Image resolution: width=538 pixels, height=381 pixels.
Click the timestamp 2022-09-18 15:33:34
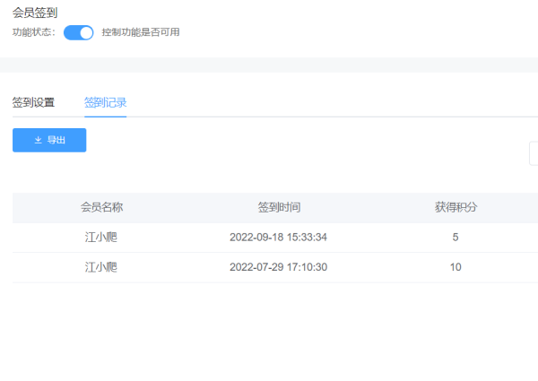tap(278, 237)
